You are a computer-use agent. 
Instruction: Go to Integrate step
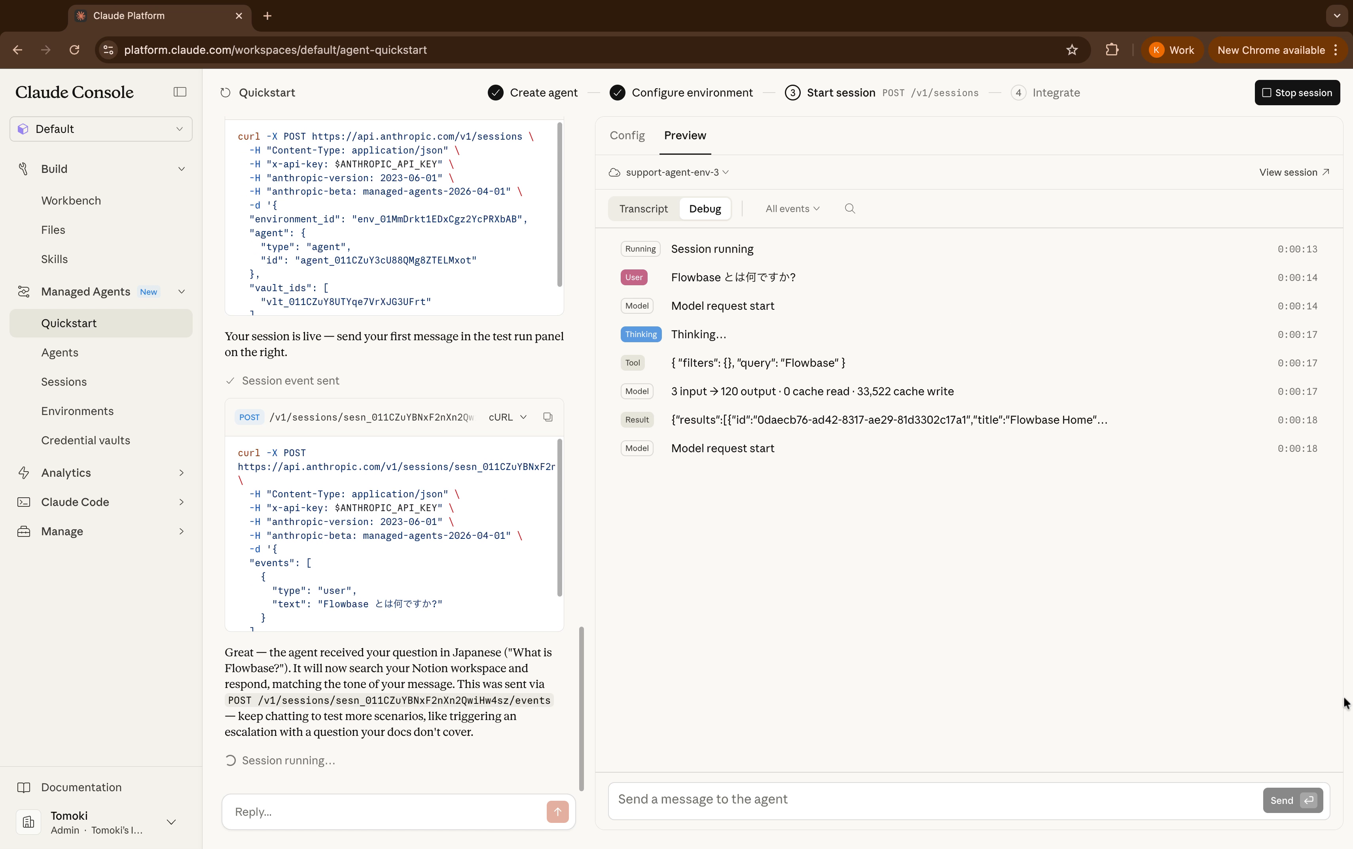click(x=1045, y=93)
